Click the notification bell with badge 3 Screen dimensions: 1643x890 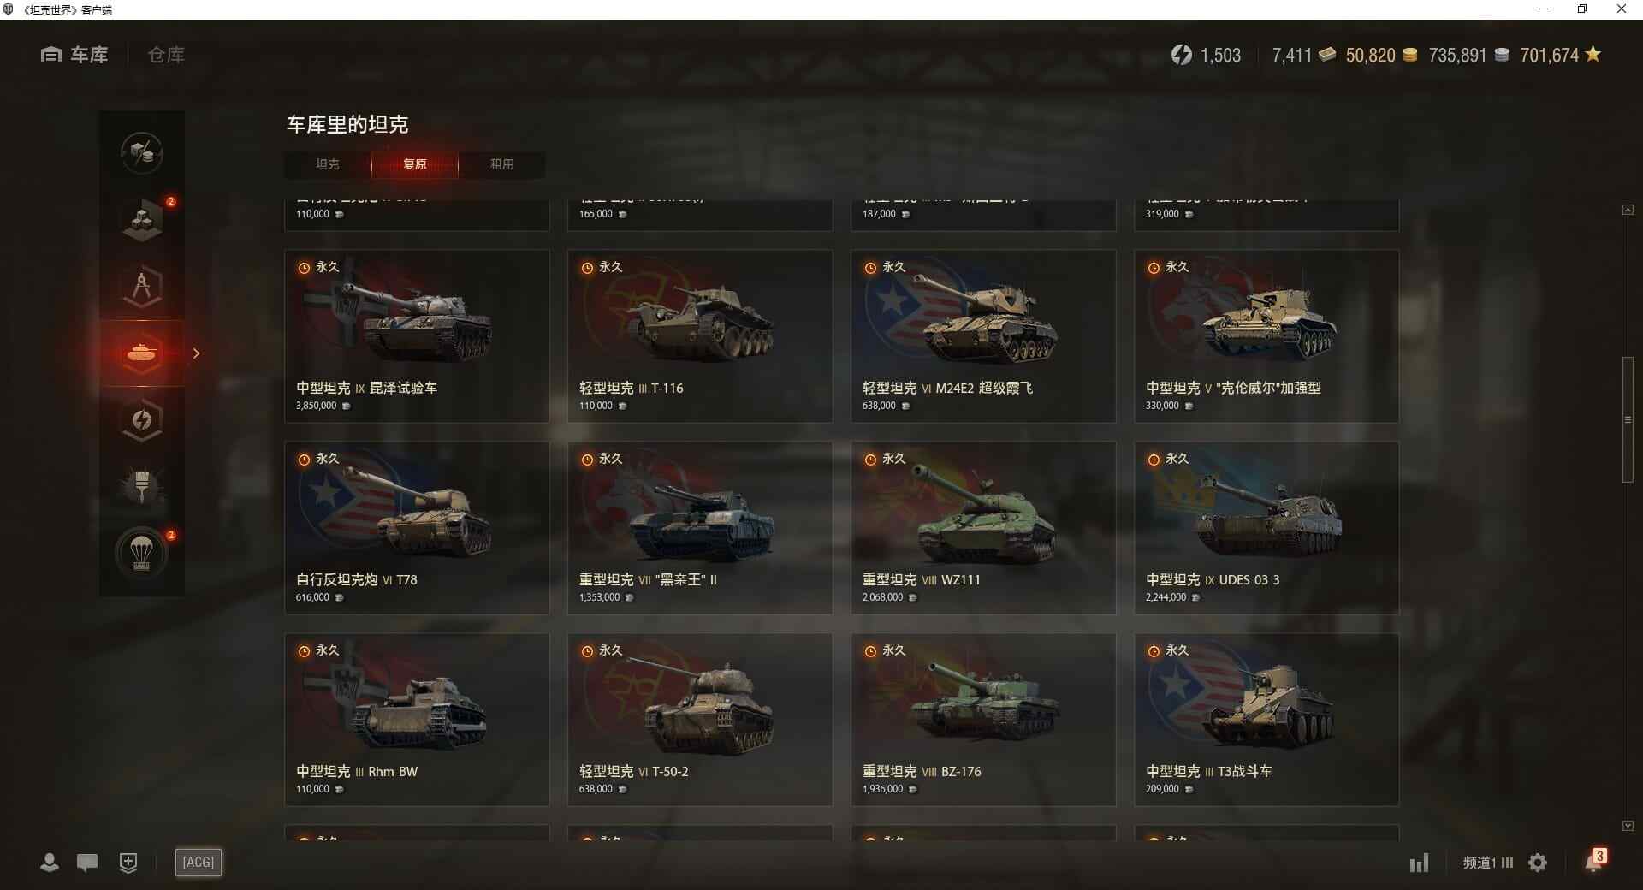(1594, 861)
